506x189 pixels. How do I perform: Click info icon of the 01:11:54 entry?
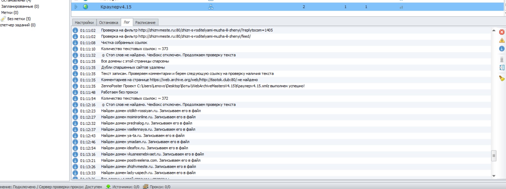coord(75,98)
